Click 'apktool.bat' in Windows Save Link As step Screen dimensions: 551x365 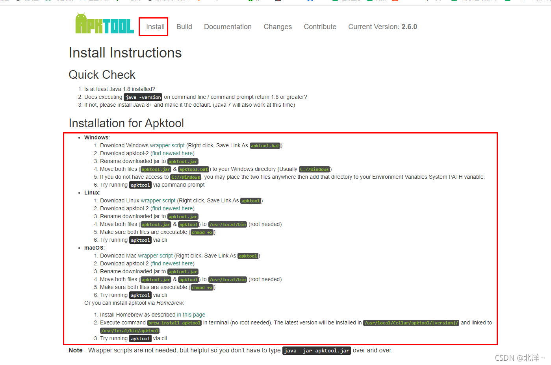pyautogui.click(x=265, y=146)
